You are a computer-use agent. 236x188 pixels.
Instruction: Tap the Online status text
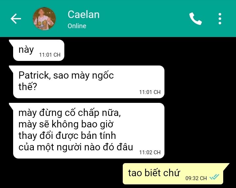[77, 26]
